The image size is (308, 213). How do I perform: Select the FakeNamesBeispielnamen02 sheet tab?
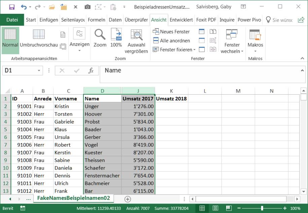point(73,198)
